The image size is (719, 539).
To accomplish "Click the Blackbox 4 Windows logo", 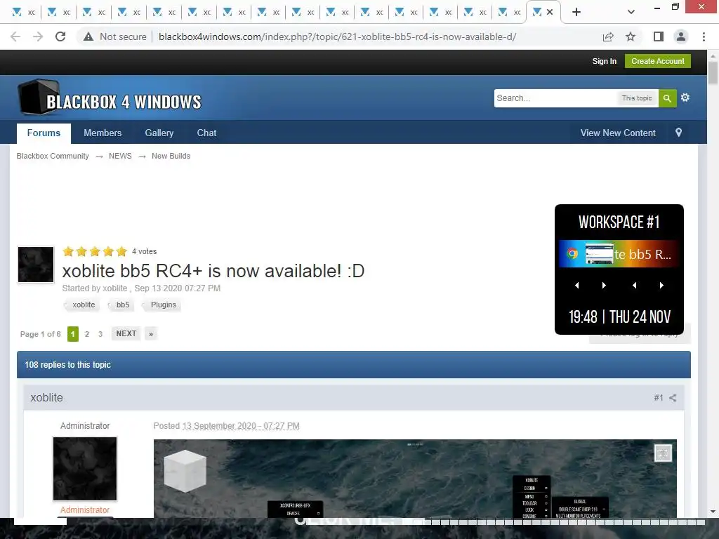I will (x=110, y=97).
